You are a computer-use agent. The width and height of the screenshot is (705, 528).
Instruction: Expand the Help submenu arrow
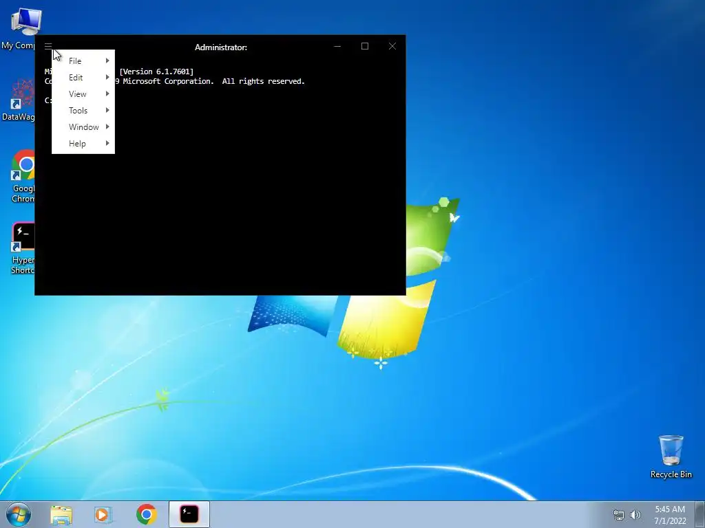tap(107, 143)
